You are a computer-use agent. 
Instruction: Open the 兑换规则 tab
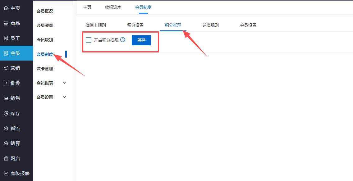pyautogui.click(x=210, y=25)
